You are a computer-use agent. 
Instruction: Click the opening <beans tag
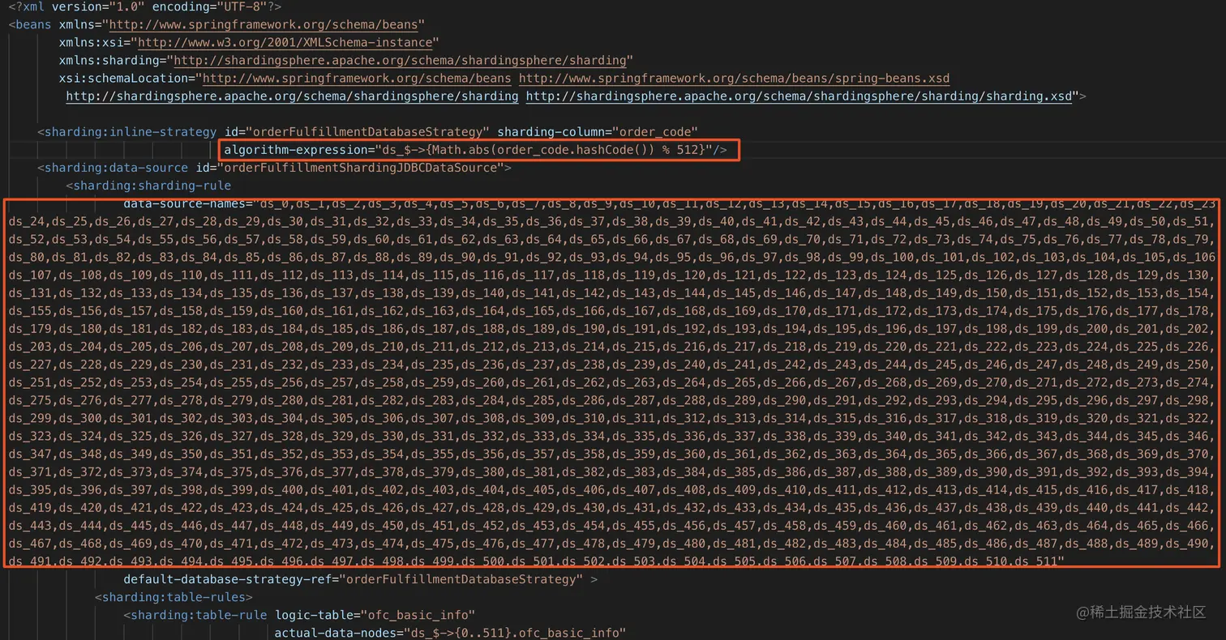(30, 25)
